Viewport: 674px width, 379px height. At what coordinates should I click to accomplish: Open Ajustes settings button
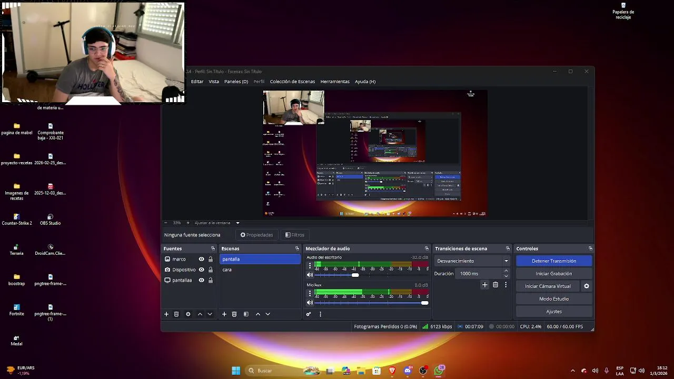point(554,312)
